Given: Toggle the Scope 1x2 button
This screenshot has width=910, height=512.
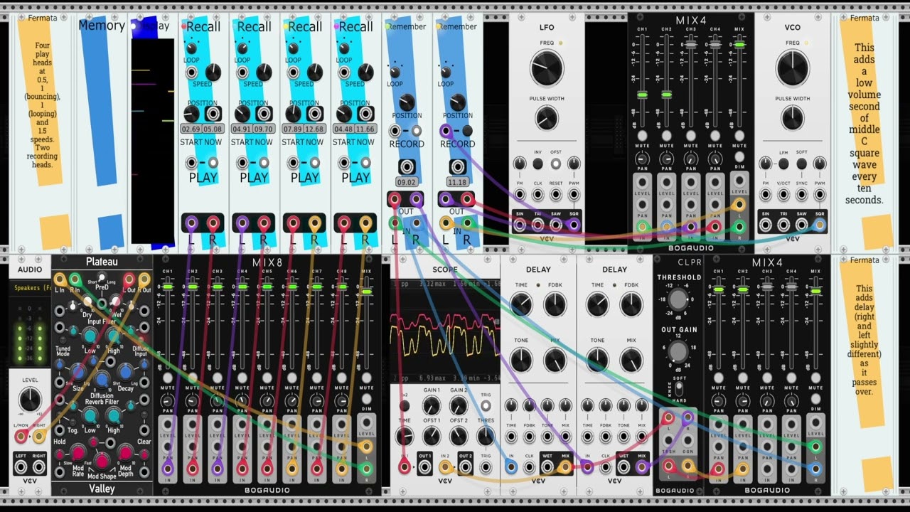Looking at the screenshot, I should pos(404,405).
